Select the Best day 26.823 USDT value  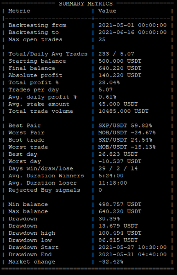pos(118,154)
